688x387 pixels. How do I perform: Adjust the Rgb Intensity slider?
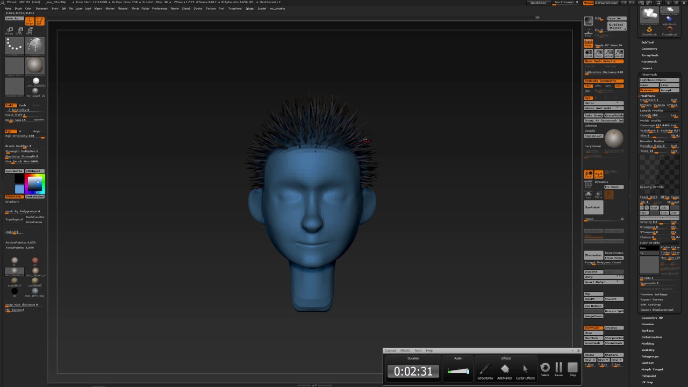pyautogui.click(x=24, y=136)
